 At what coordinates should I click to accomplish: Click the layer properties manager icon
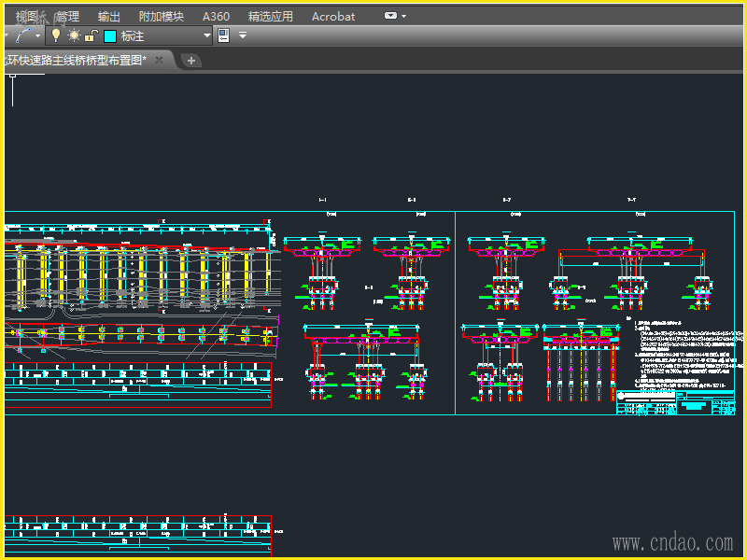click(x=224, y=35)
